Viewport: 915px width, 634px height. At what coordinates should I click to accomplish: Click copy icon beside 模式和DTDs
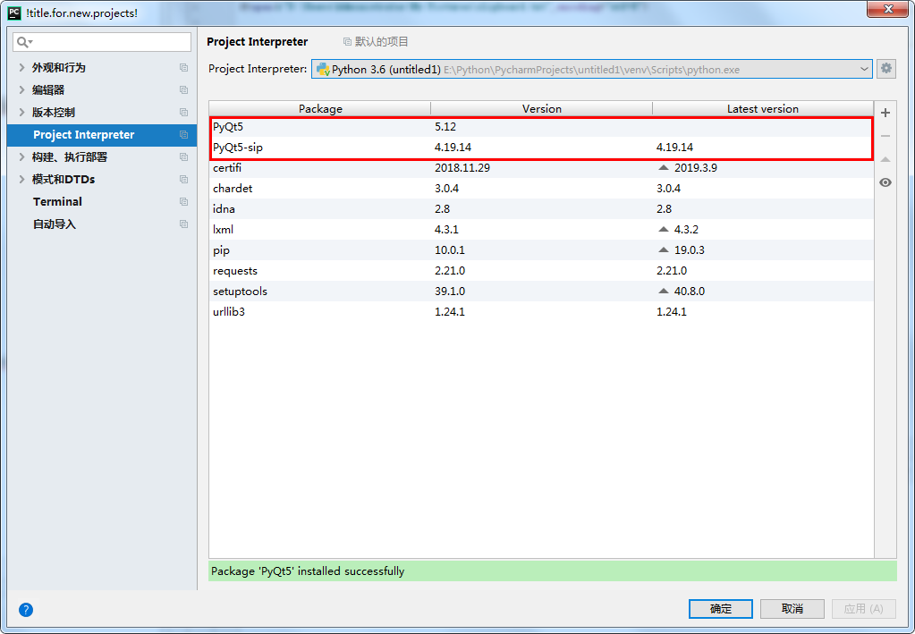click(x=184, y=179)
